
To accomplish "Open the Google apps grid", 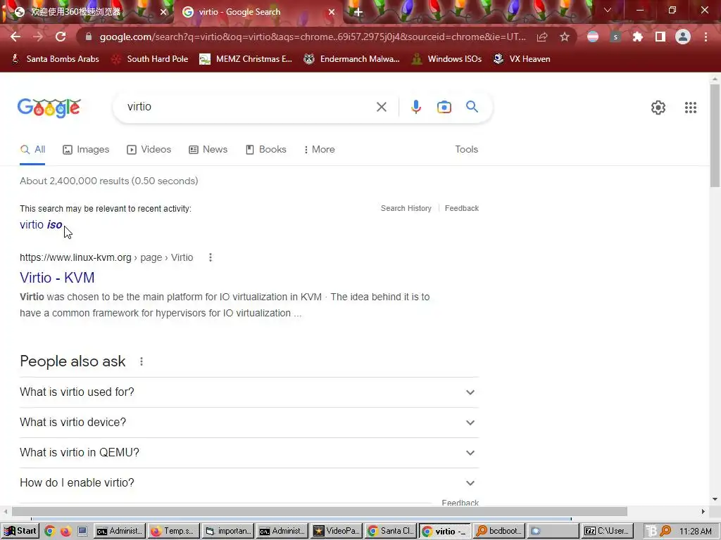I will pos(690,108).
